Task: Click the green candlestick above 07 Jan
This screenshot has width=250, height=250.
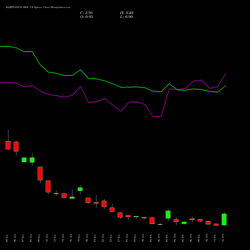Action: [24, 159]
